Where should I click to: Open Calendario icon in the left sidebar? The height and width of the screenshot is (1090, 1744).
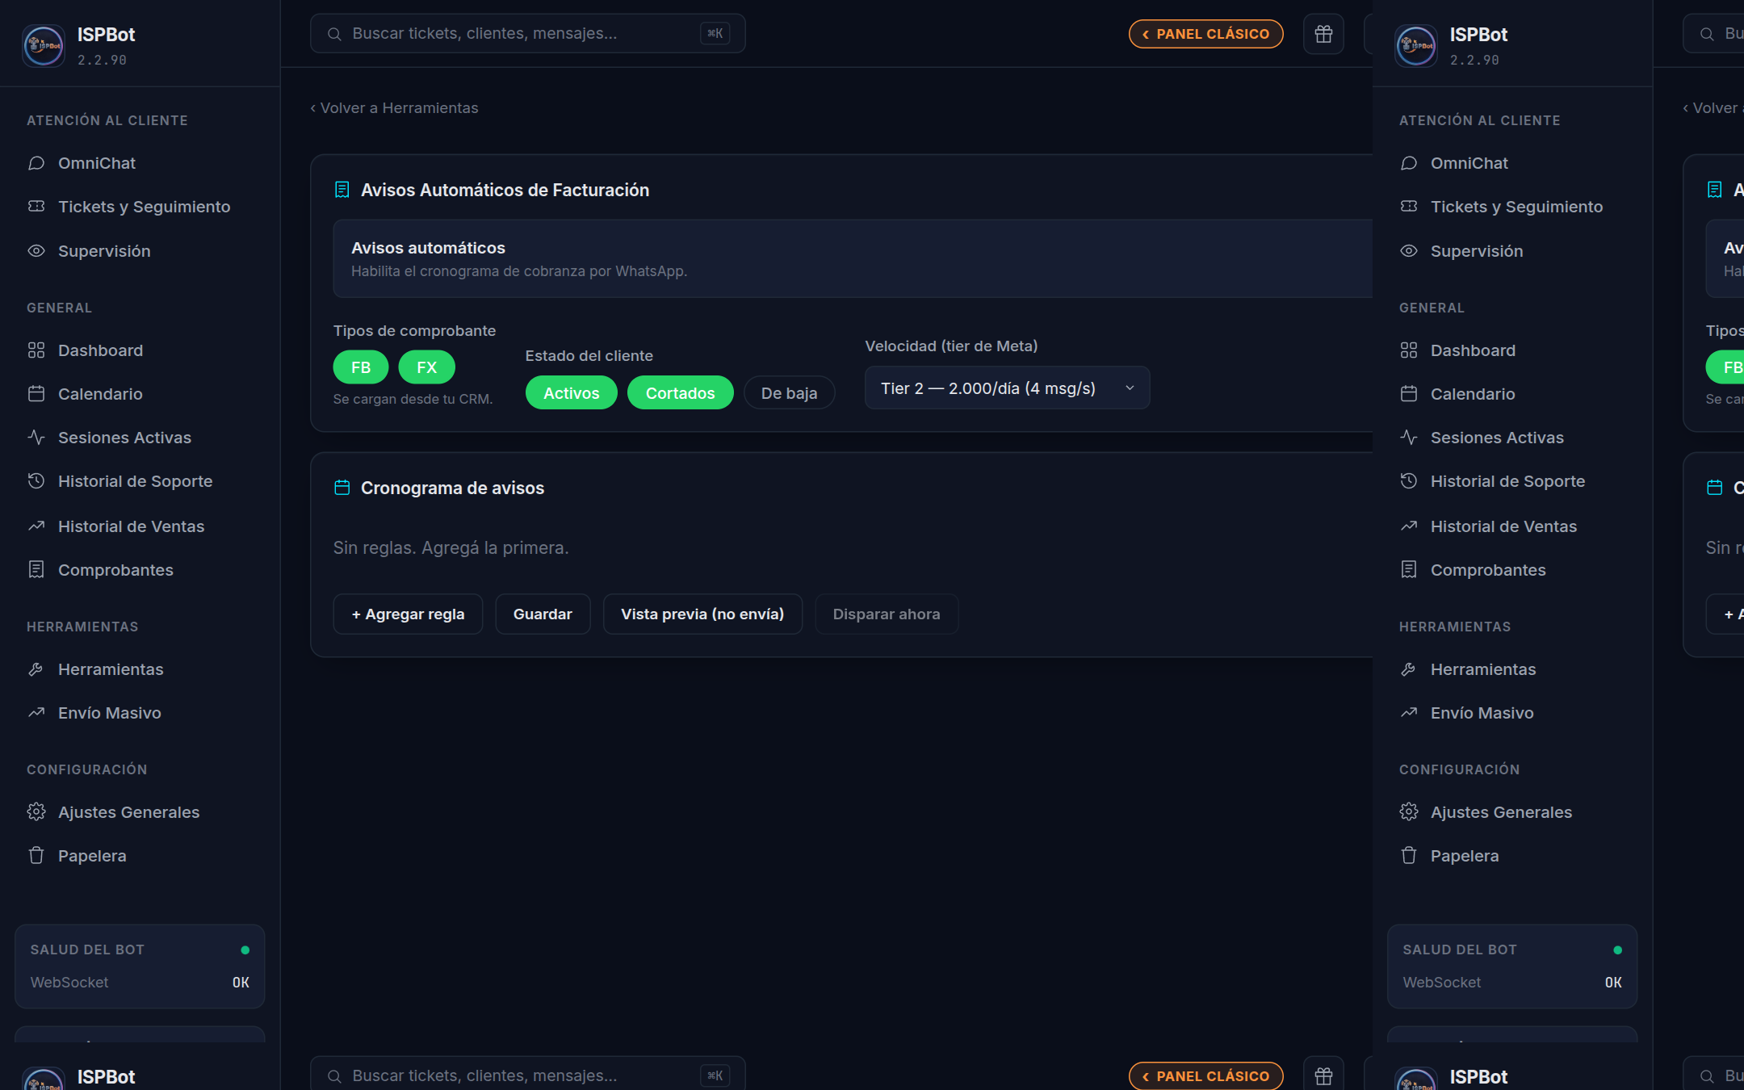click(36, 394)
